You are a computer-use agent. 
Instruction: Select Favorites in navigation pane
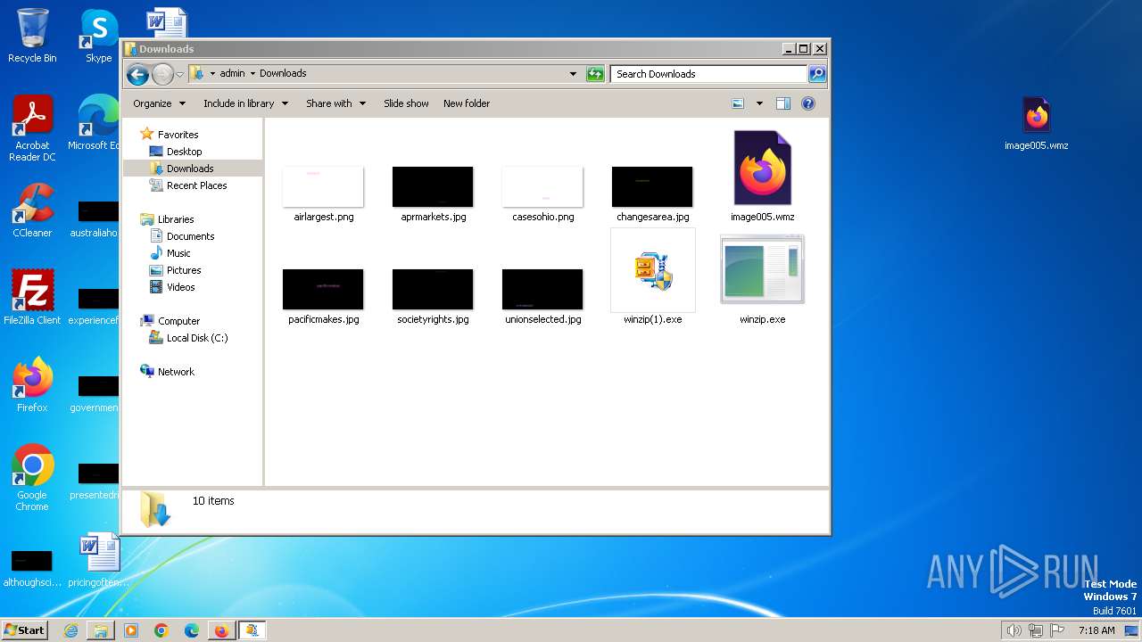(x=178, y=135)
